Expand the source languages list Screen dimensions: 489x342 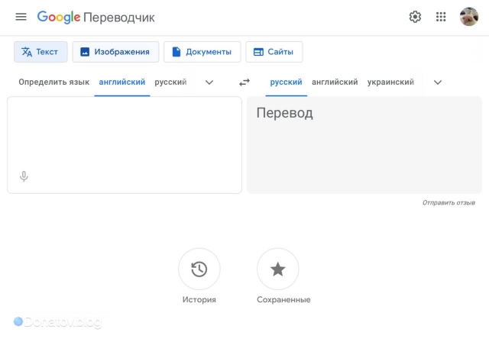pos(209,82)
